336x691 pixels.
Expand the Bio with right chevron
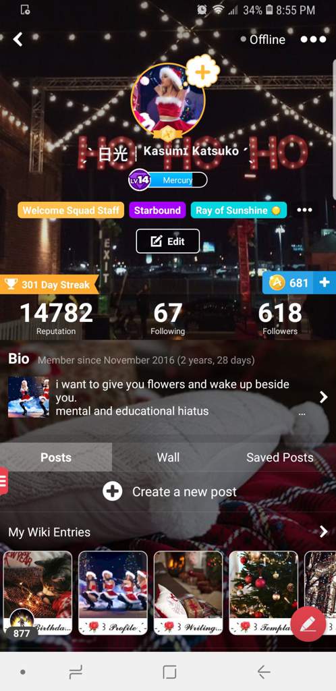323,397
